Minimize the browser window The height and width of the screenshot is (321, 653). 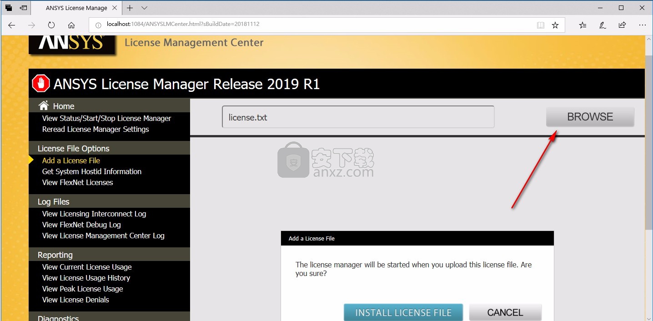tap(600, 8)
